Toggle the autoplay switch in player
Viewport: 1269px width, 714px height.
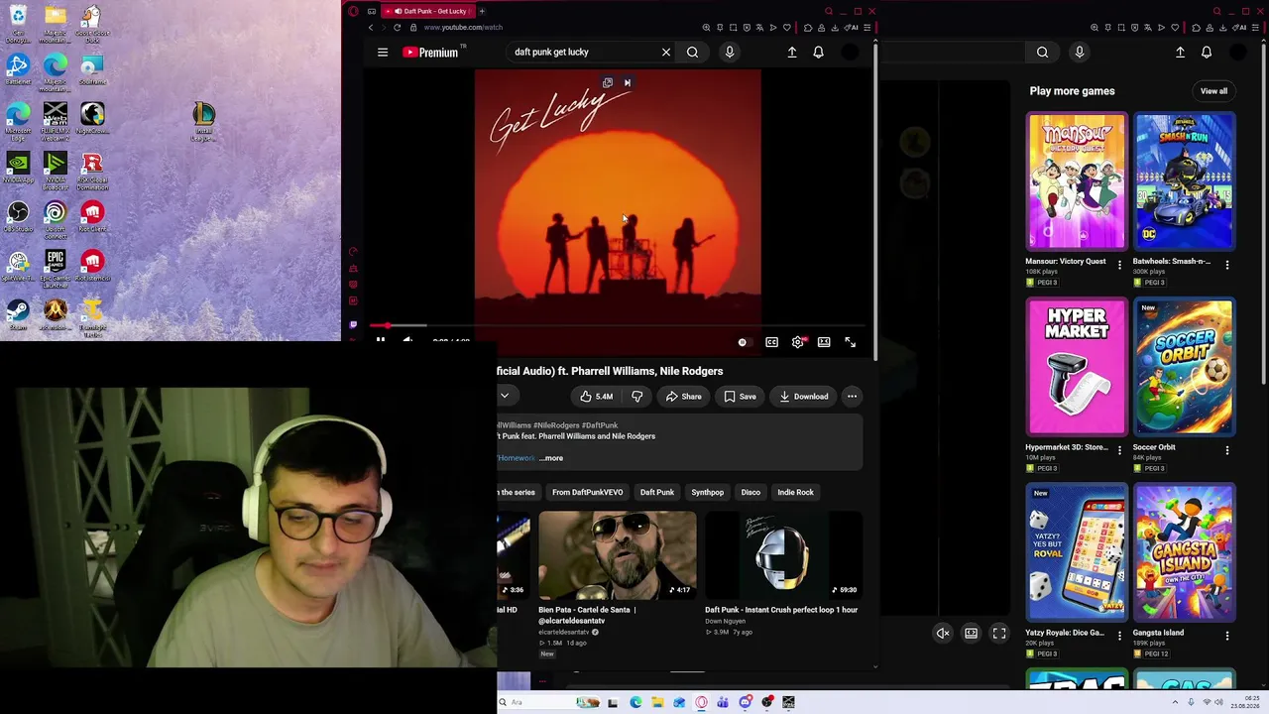coord(744,342)
